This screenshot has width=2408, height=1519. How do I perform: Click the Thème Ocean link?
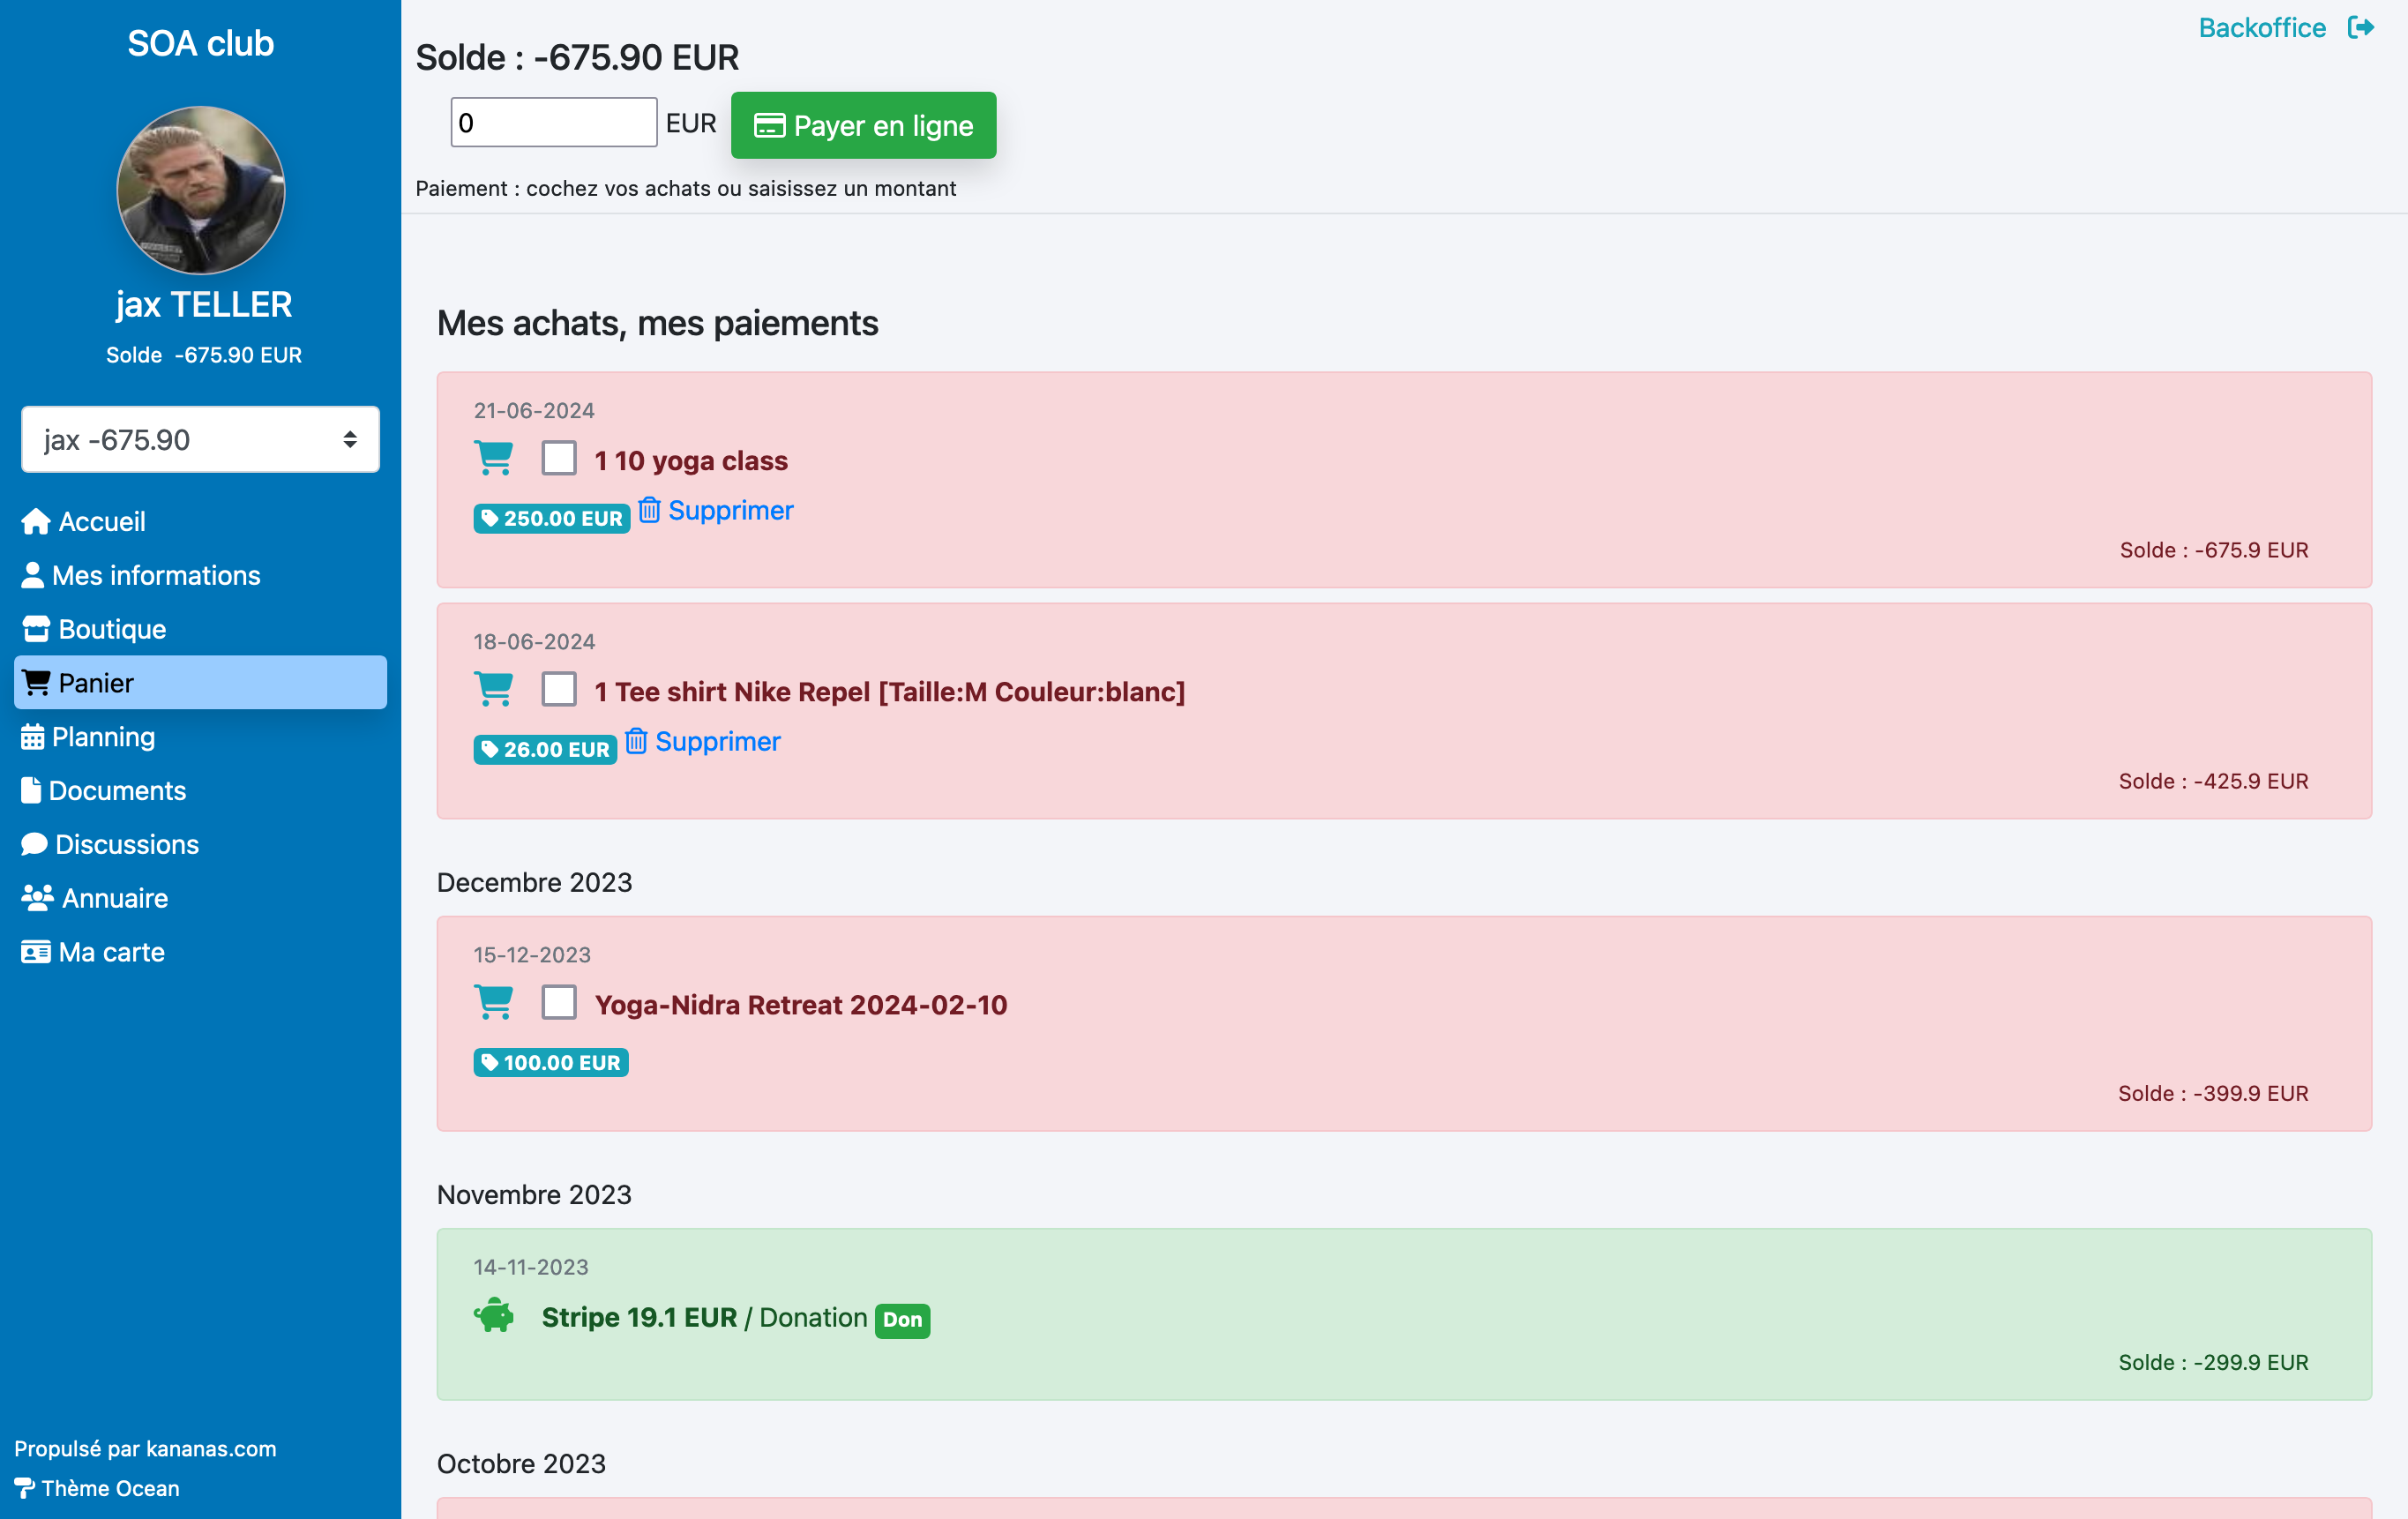(x=110, y=1489)
